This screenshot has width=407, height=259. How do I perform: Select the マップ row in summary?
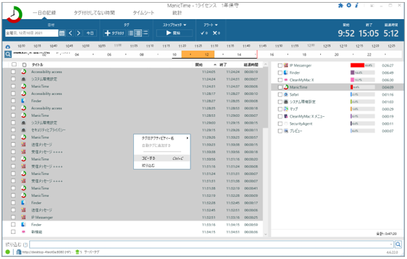click(x=337, y=109)
